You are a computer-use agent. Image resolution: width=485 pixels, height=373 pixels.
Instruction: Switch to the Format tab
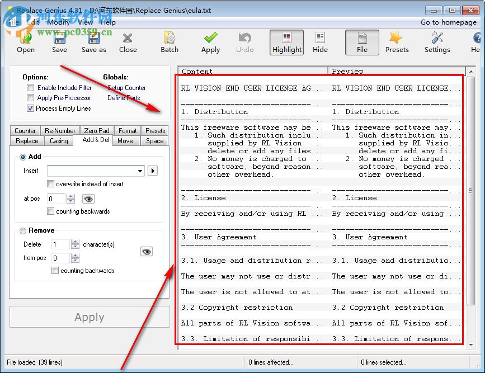(128, 130)
